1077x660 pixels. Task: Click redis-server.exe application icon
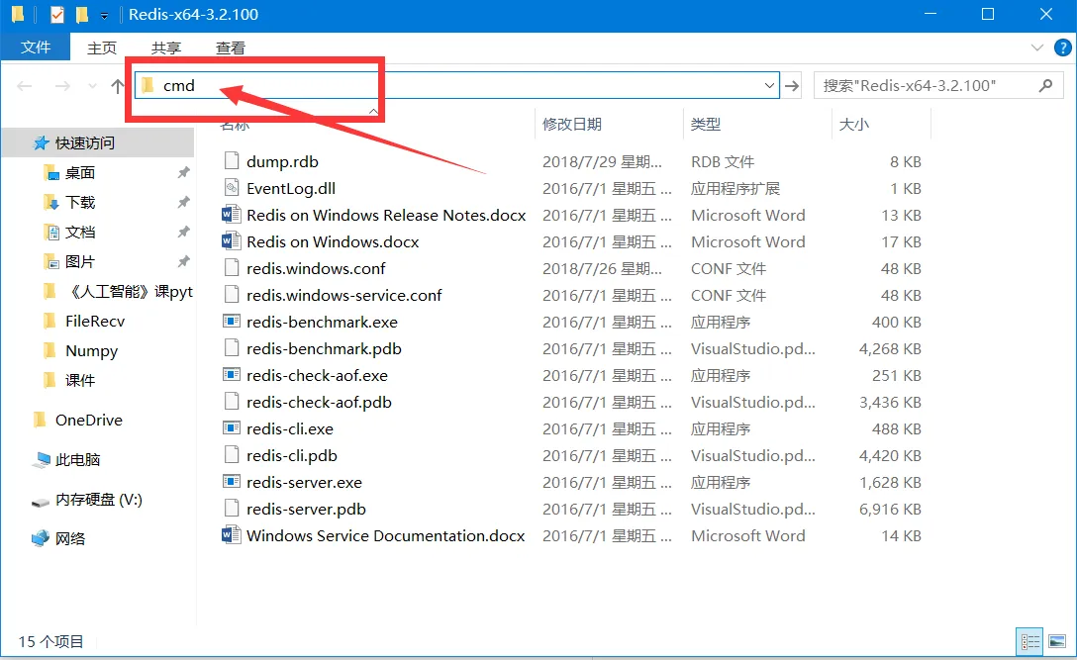tap(232, 482)
